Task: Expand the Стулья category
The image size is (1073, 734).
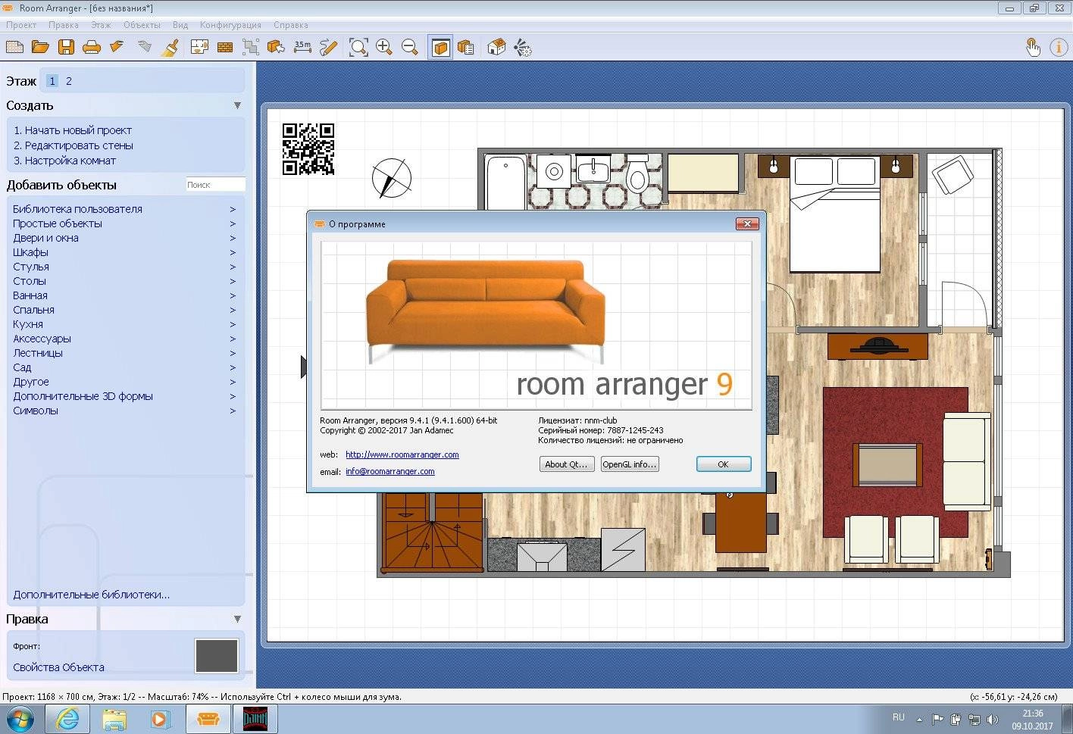Action: point(124,267)
